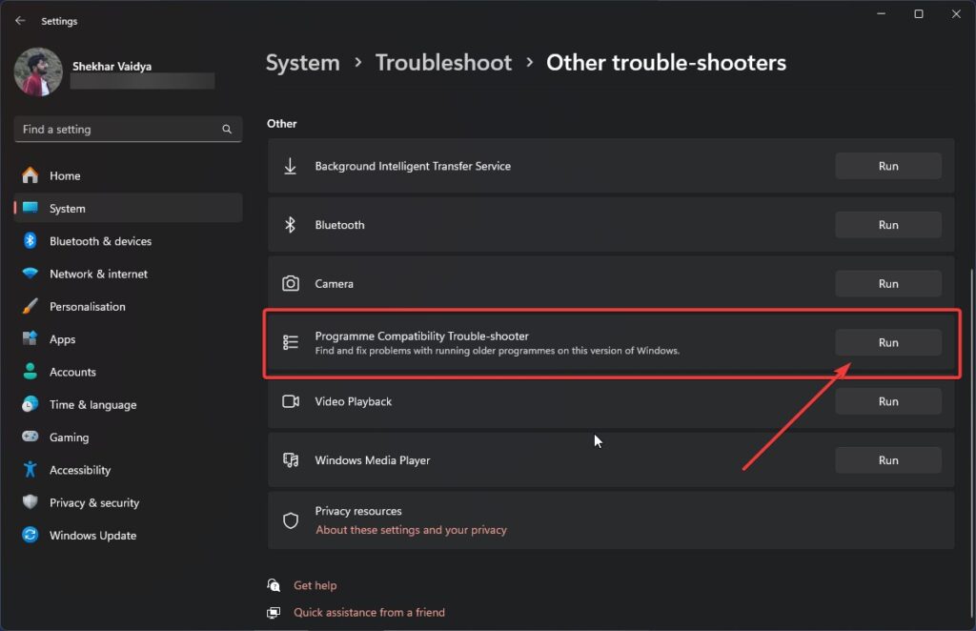Click the Privacy resources label

(358, 511)
